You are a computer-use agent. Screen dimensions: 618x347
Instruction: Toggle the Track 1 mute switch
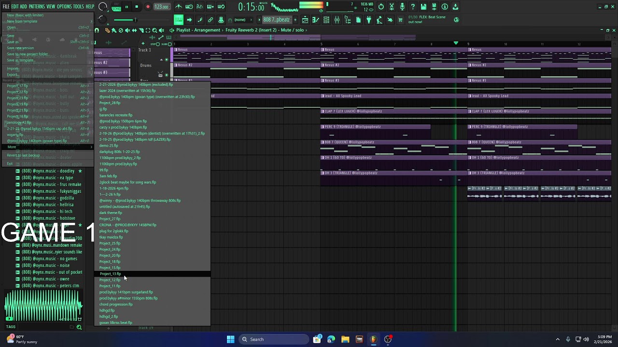(167, 60)
